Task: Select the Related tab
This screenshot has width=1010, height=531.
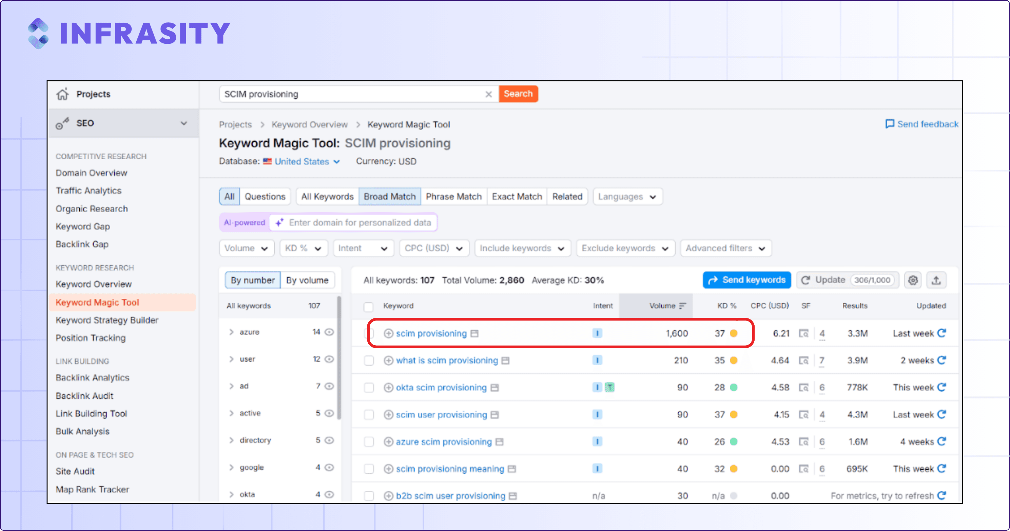Action: [567, 197]
